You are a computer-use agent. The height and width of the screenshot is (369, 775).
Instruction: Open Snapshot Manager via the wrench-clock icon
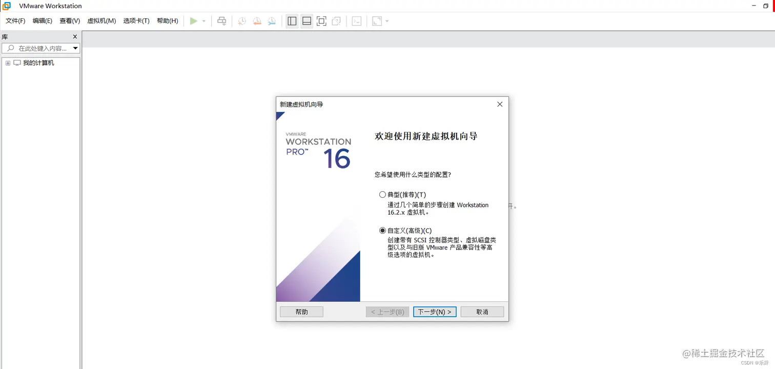coord(272,21)
